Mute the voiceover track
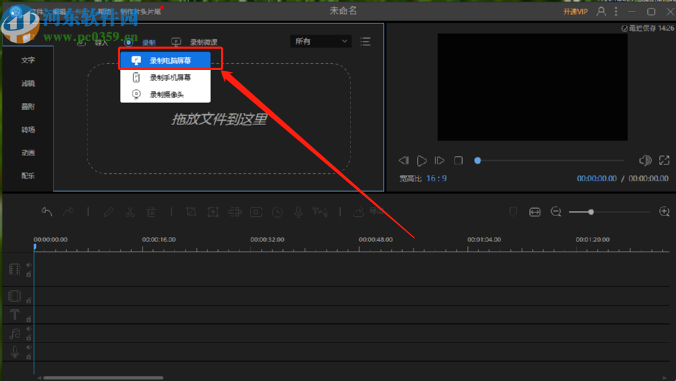676x381 pixels. click(x=29, y=347)
